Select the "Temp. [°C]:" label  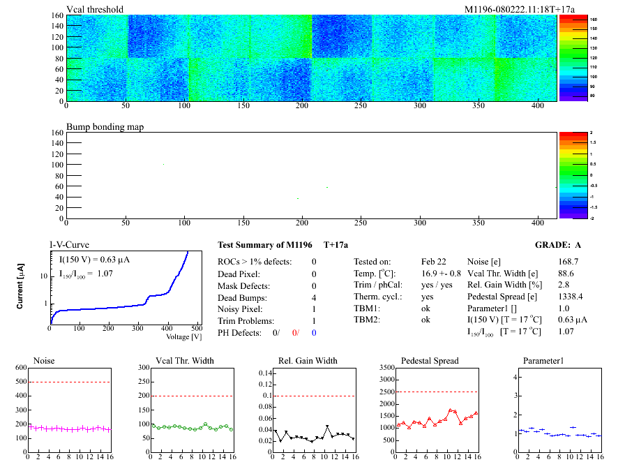coord(375,274)
